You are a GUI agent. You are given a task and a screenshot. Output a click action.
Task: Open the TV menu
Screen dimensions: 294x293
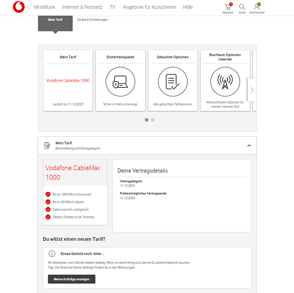pyautogui.click(x=112, y=7)
